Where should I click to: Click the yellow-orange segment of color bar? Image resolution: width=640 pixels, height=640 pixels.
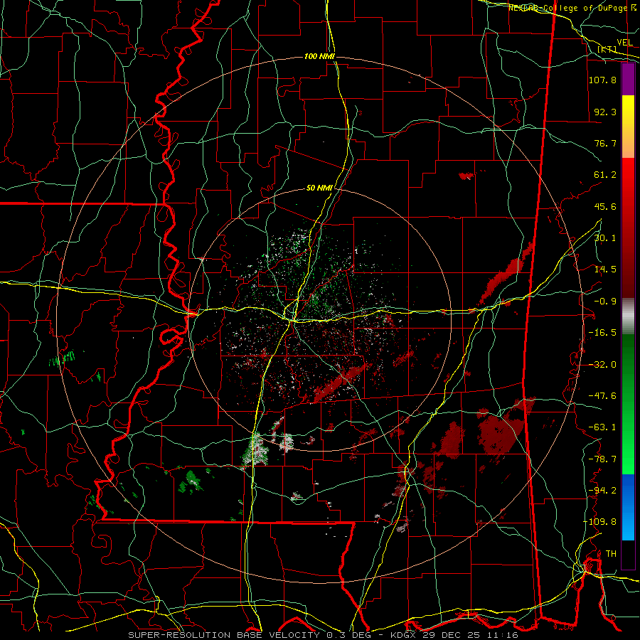pos(628,127)
